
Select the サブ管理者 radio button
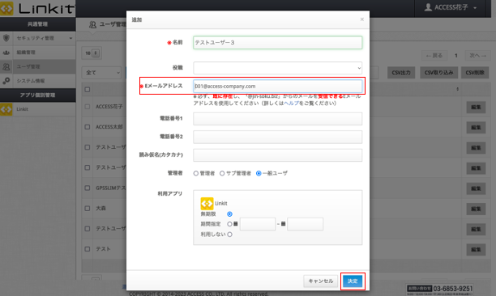(222, 173)
